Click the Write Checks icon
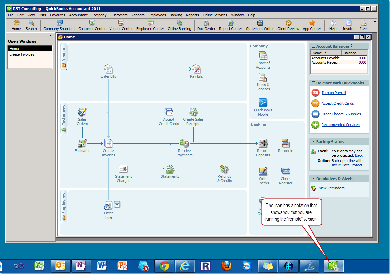Screen dimensions: 390x274 pos(263,171)
